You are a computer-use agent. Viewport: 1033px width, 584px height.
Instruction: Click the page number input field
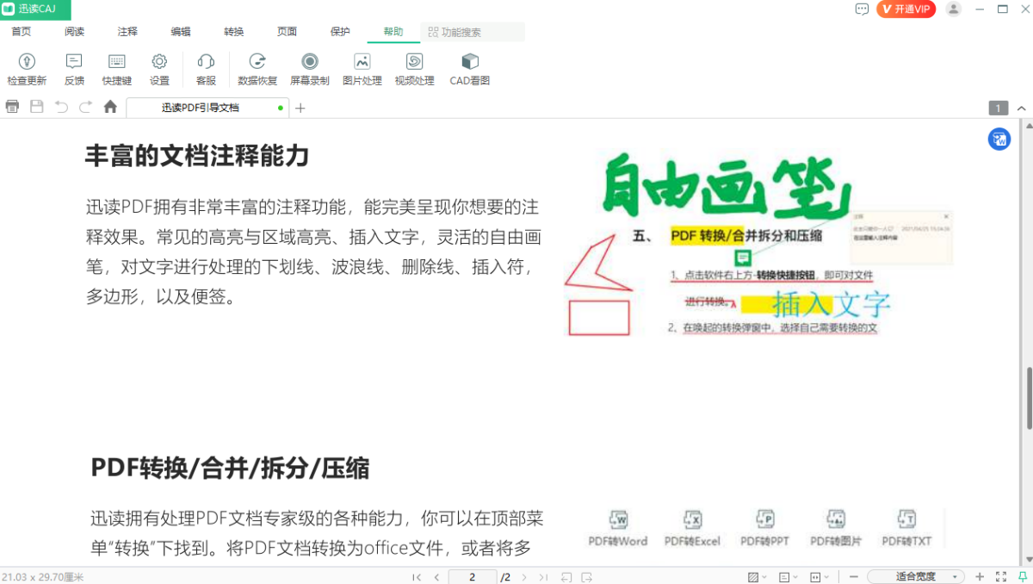[x=472, y=576]
